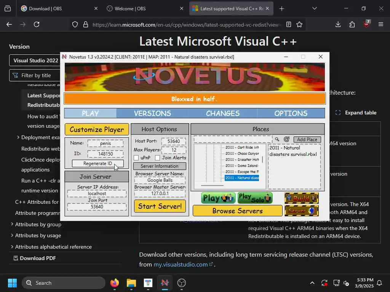Image resolution: width=390 pixels, height=292 pixels.
Task: Click the Server Information button
Action: point(160,166)
